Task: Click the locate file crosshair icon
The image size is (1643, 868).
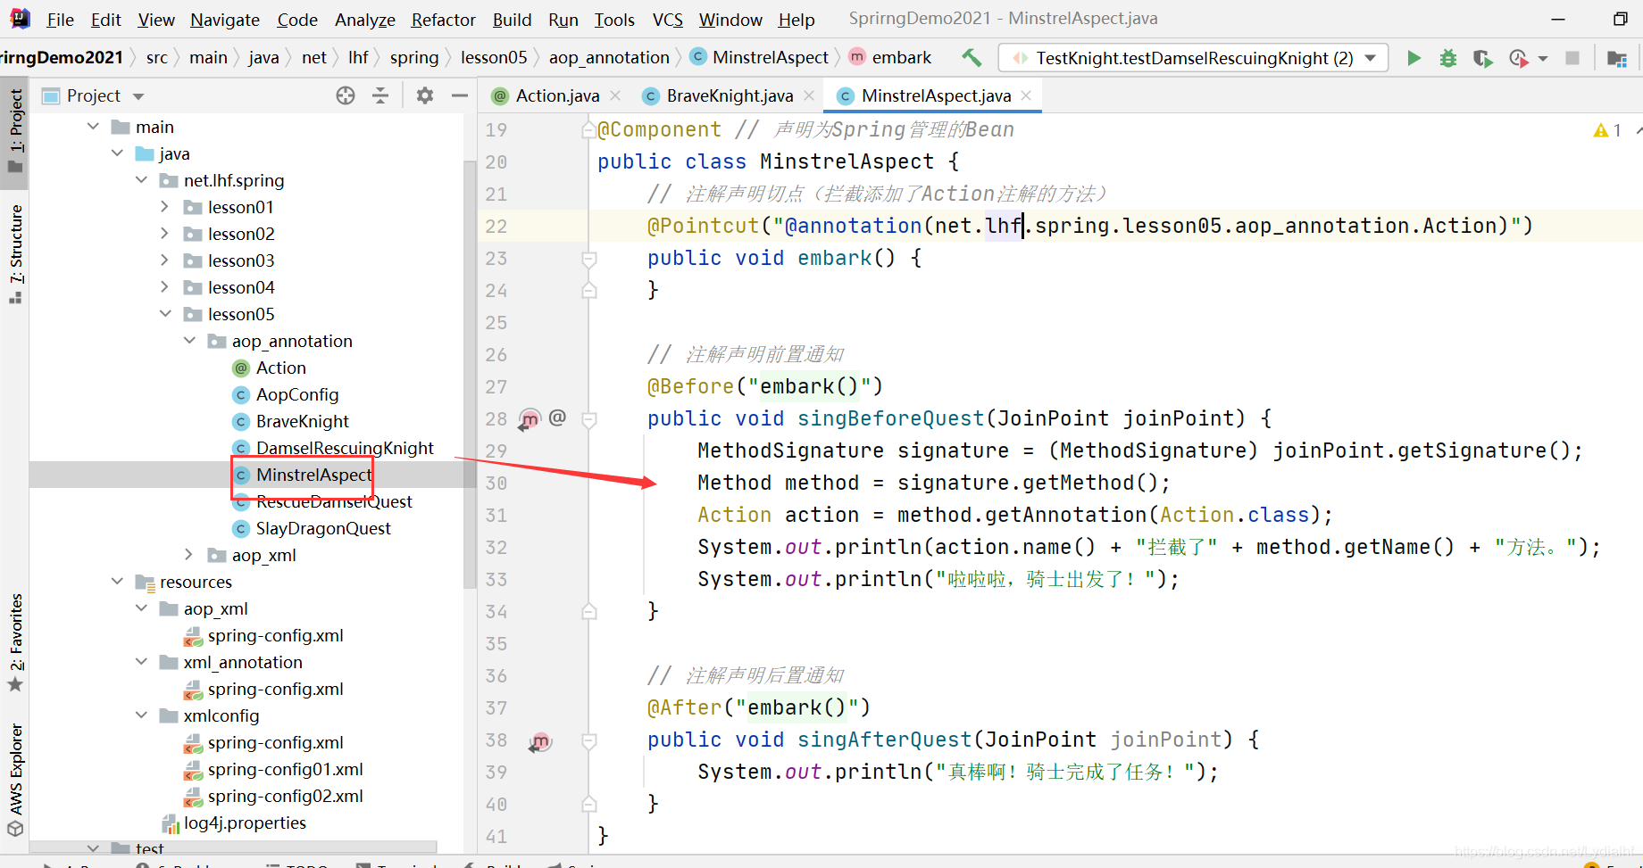Action: [346, 95]
